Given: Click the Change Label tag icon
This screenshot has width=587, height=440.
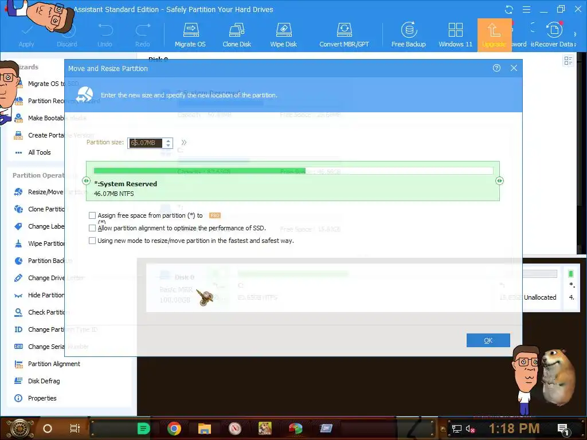Looking at the screenshot, I should (18, 226).
